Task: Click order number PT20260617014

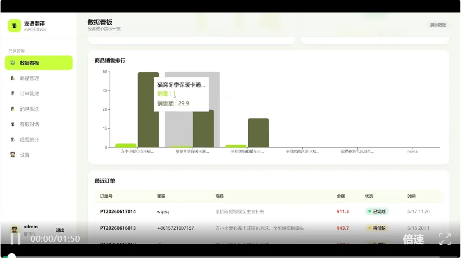Action: [118, 211]
